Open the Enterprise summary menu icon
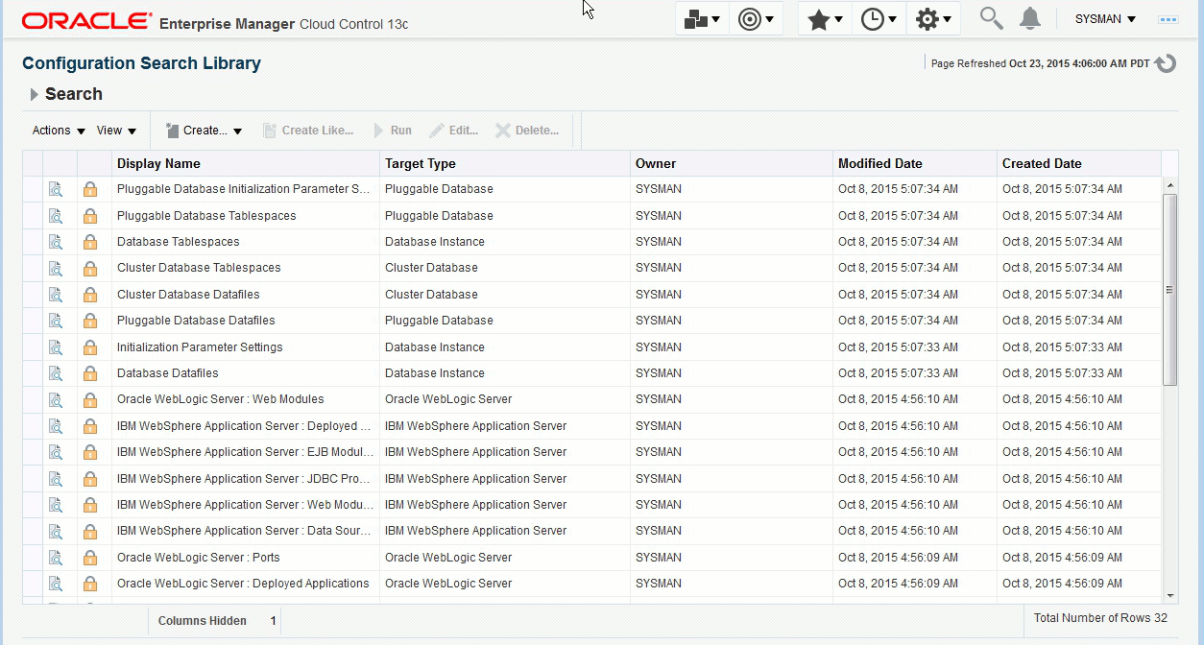Image resolution: width=1204 pixels, height=645 pixels. click(x=696, y=17)
